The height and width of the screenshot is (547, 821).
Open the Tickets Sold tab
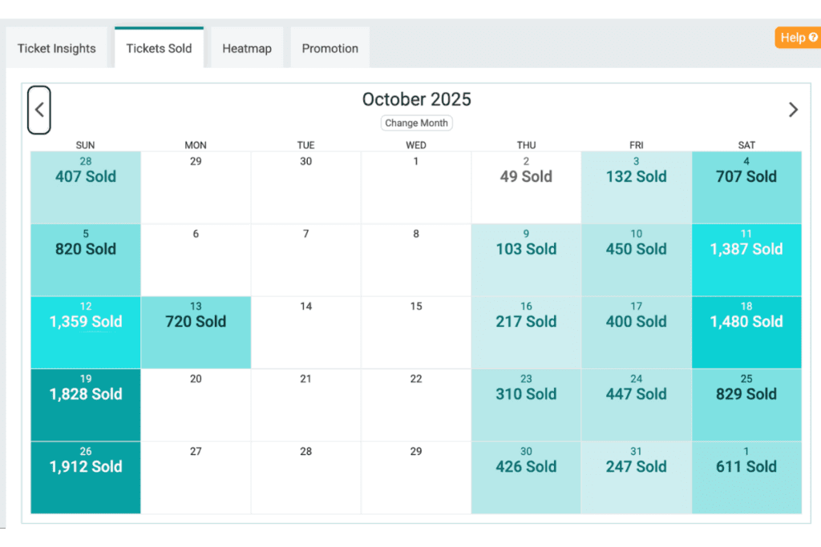(159, 48)
